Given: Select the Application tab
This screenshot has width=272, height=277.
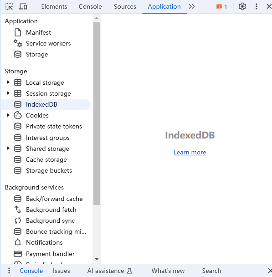Looking at the screenshot, I should click(x=164, y=6).
